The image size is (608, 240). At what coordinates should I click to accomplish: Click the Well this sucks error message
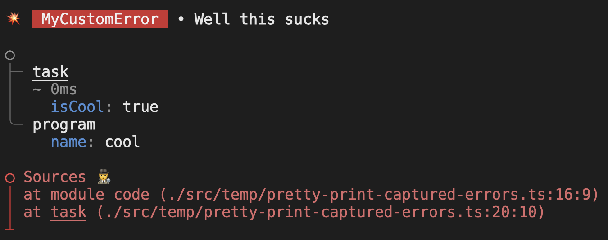click(262, 19)
